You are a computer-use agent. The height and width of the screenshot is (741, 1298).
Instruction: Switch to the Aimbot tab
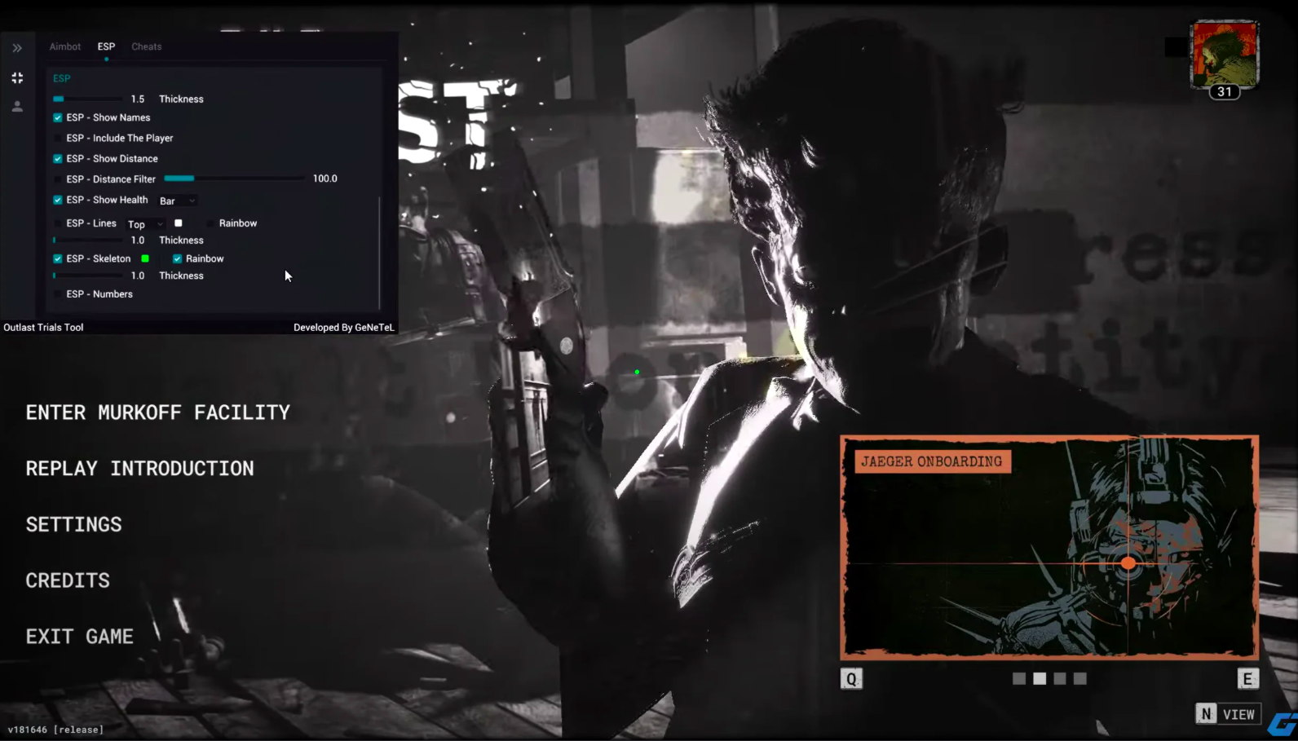point(65,46)
